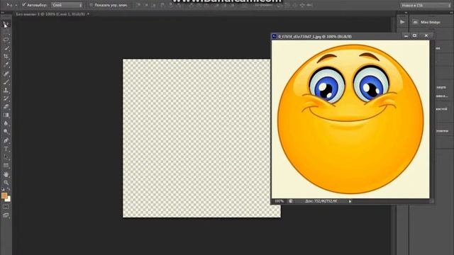Image resolution: width=454 pixels, height=255 pixels.
Task: Select the History Brush tool
Action: click(x=6, y=98)
